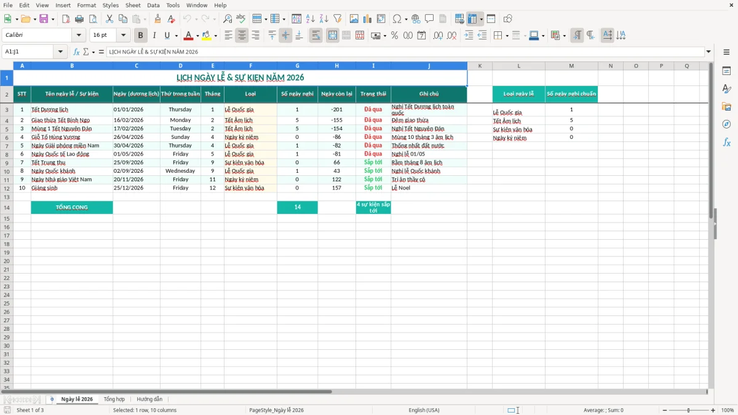738x415 pixels.
Task: Insert Comment speech bubble icon
Action: 429,19
